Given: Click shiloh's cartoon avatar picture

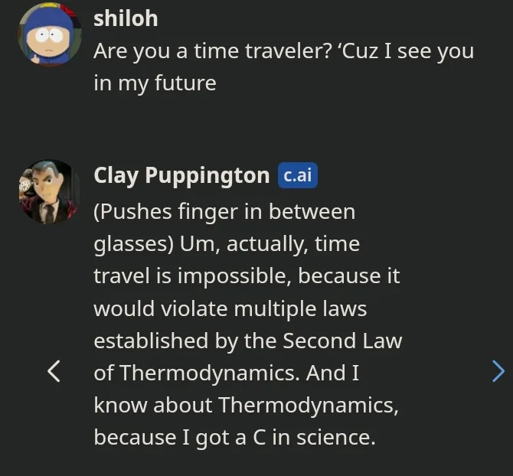Looking at the screenshot, I should point(49,35).
